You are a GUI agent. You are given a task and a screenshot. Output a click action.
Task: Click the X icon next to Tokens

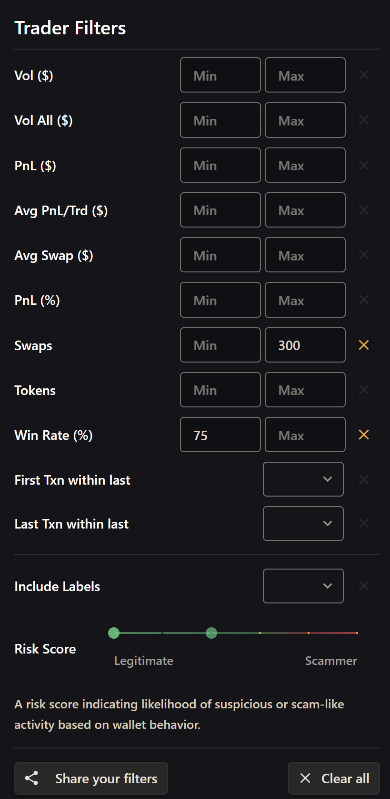pos(364,390)
